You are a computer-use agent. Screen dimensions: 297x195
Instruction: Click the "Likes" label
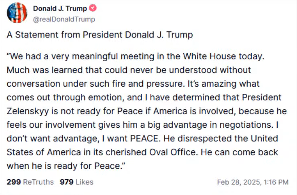[x=84, y=182]
